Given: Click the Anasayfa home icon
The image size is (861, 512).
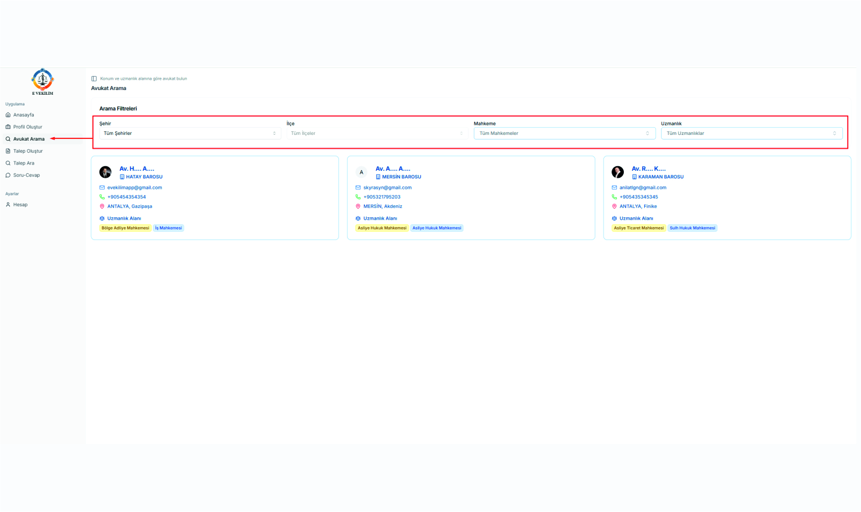Looking at the screenshot, I should [8, 115].
